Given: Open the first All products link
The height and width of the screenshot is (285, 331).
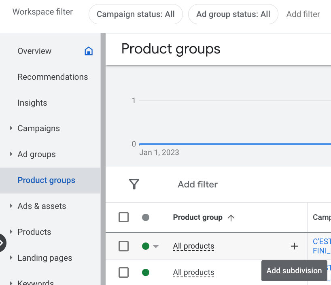Looking at the screenshot, I should tap(193, 246).
